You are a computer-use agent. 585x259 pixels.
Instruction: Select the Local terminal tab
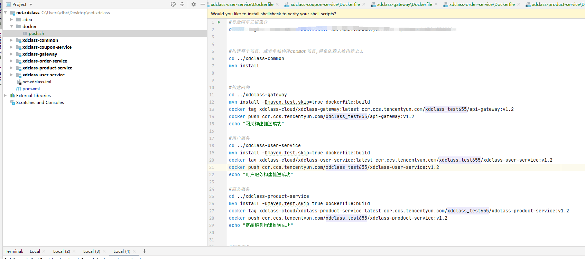[x=35, y=251]
